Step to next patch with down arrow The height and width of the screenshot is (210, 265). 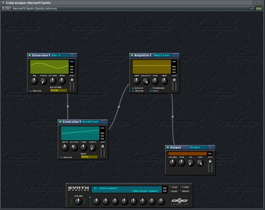[x=165, y=191]
